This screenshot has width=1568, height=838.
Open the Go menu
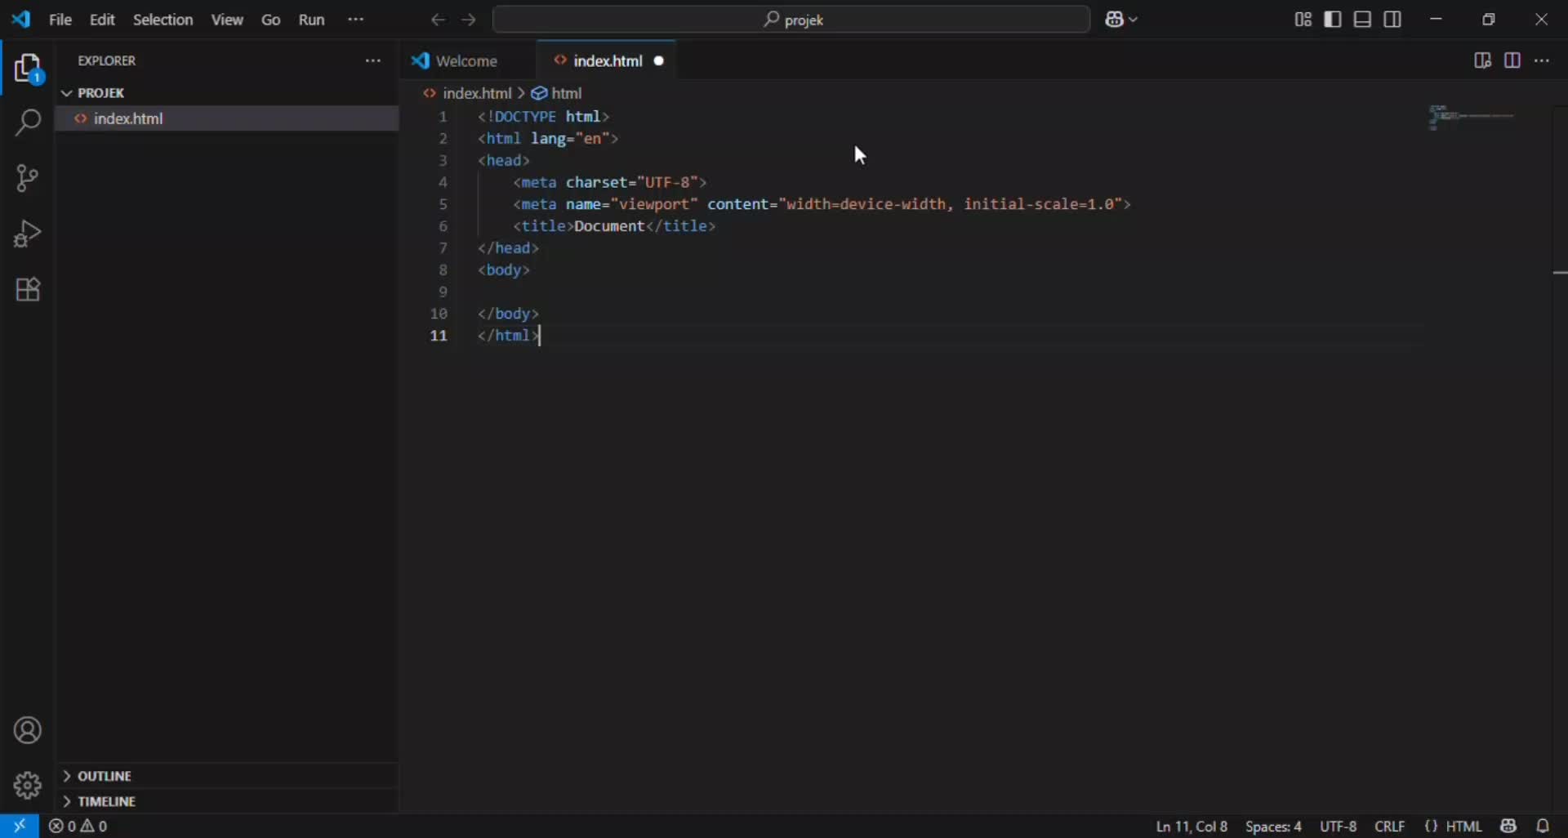pos(272,20)
